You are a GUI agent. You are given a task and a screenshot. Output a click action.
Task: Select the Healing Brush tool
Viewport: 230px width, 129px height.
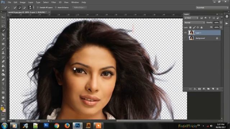tap(3, 44)
